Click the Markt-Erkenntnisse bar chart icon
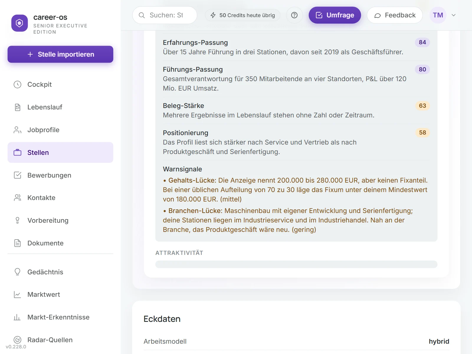The height and width of the screenshot is (354, 472). click(17, 317)
